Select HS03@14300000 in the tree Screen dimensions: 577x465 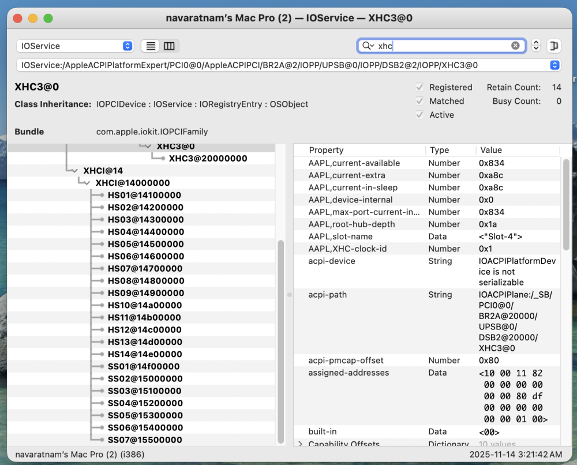pyautogui.click(x=145, y=220)
